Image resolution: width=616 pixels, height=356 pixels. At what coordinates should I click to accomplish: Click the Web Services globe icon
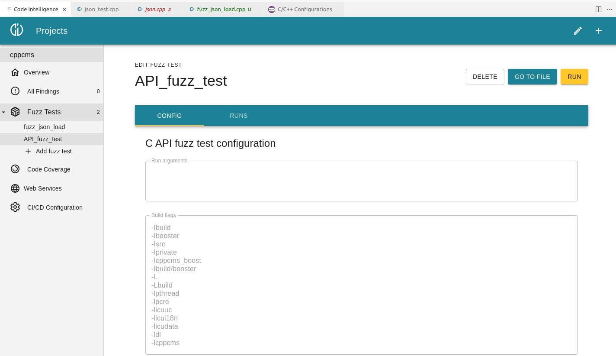15,188
